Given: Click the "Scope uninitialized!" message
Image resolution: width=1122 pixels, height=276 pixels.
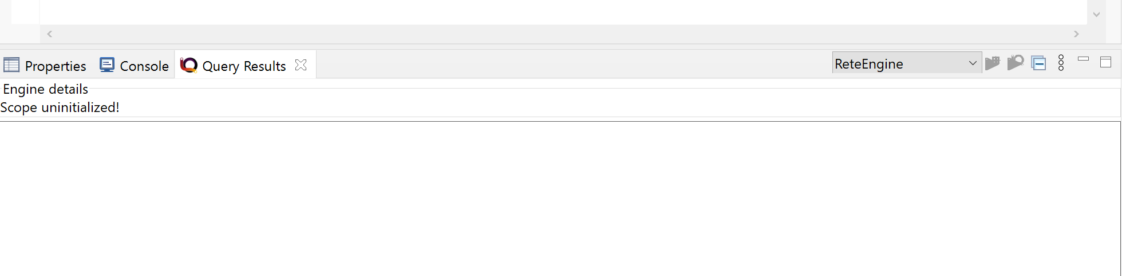Looking at the screenshot, I should point(60,107).
